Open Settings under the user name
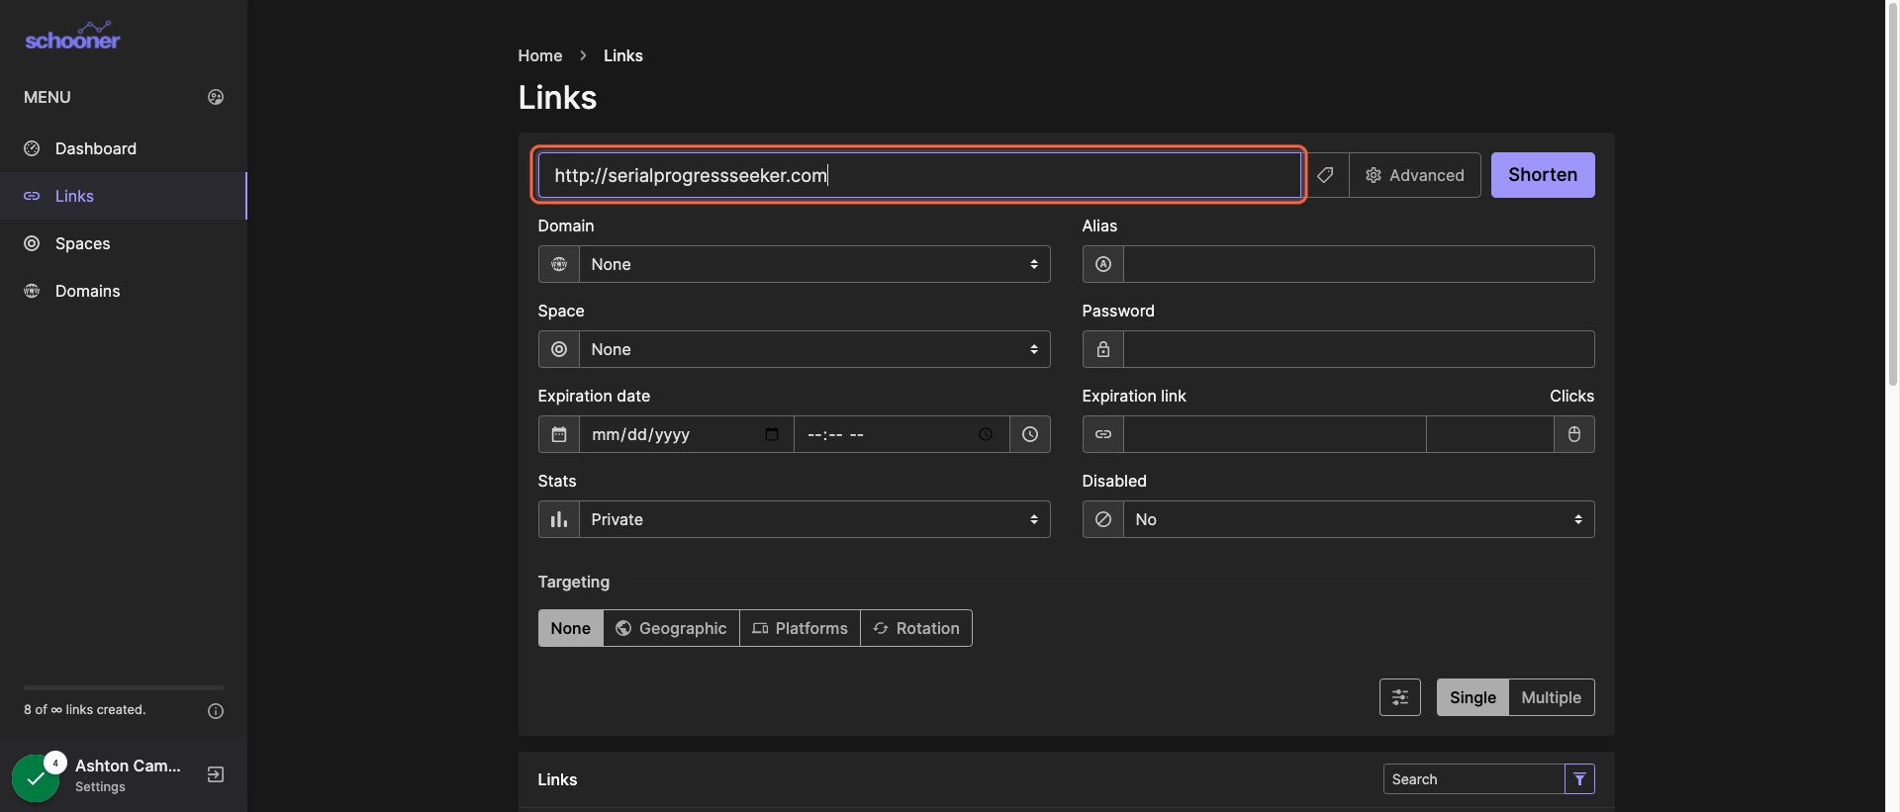The width and height of the screenshot is (1900, 812). 100,787
